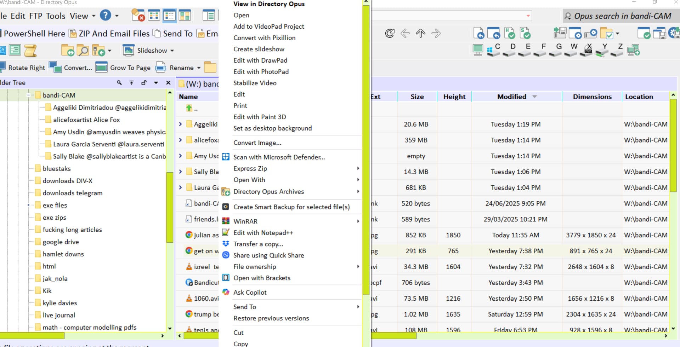Click Open in the context menu
The width and height of the screenshot is (680, 347).
(241, 15)
